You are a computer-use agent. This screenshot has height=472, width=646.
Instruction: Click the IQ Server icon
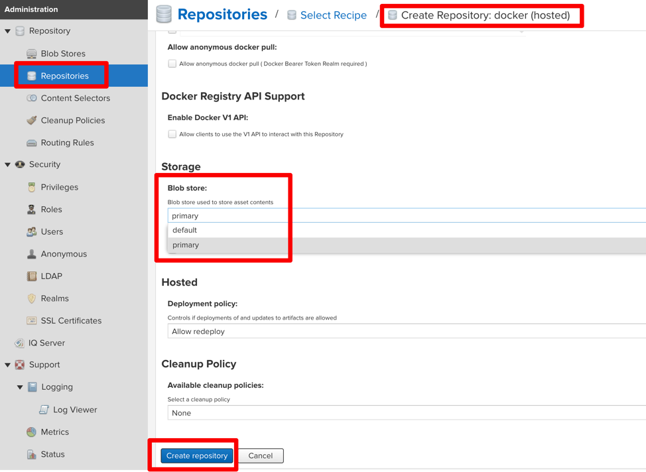[x=19, y=343]
